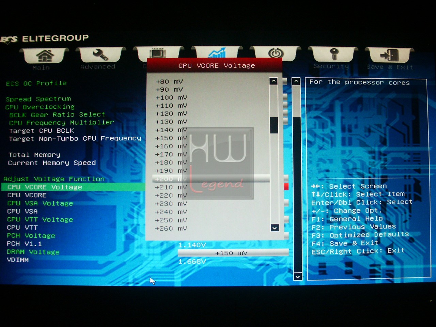The image size is (436, 327).
Task: Open the chipset tab chip icon
Action: [158, 53]
